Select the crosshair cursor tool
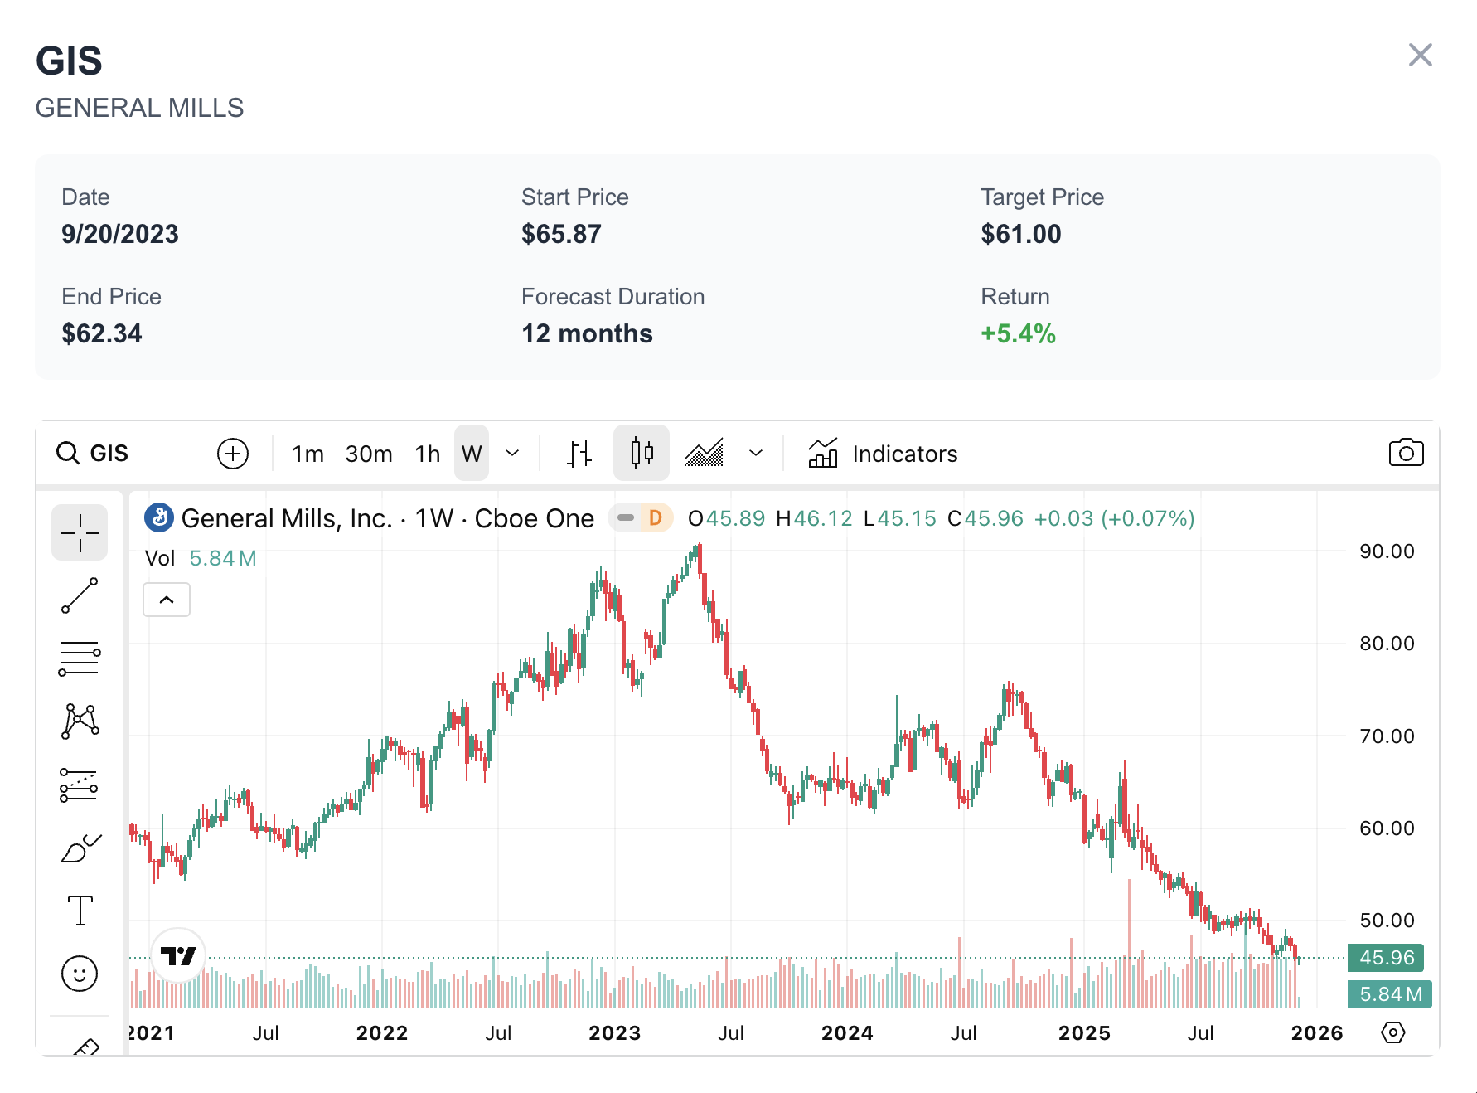 click(80, 532)
